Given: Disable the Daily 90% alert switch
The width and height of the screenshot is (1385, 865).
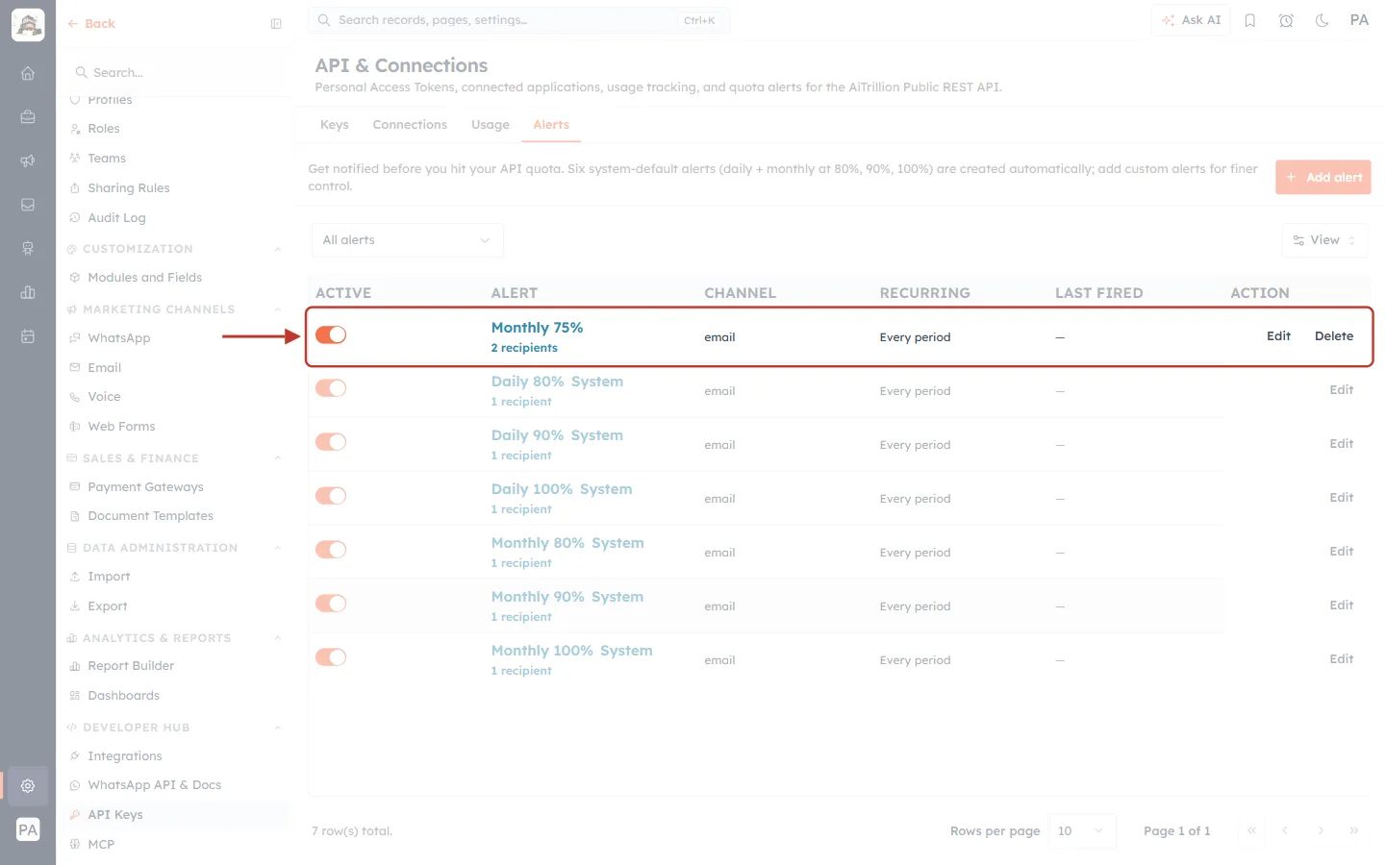Looking at the screenshot, I should click(x=331, y=442).
